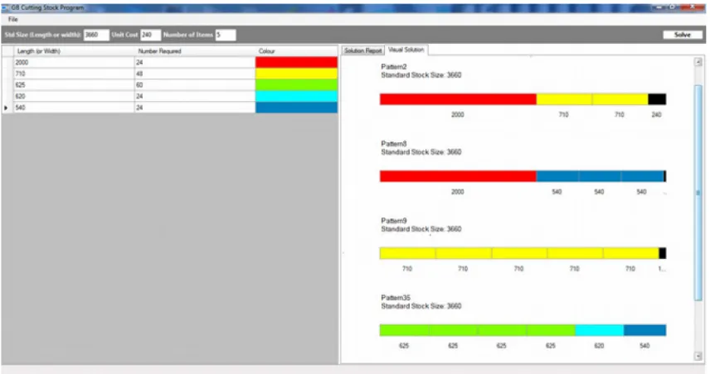Select the length cell with value 625
Screen dimensions: 710x374
[x=74, y=85]
